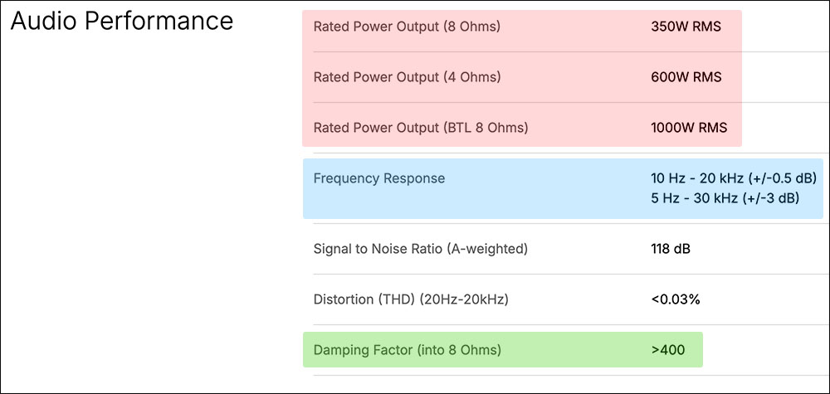This screenshot has height=394, width=830.
Task: Select the Rated Power Output (BTL 8 Ohms) label
Action: click(x=421, y=128)
